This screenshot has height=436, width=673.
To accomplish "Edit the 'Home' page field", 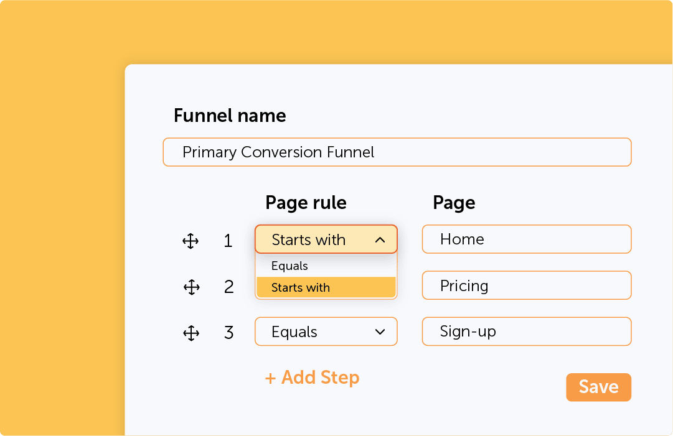I will pos(527,239).
